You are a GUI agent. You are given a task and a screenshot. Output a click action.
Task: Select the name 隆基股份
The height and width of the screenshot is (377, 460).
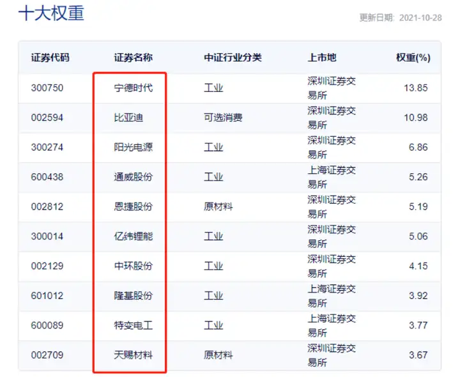[133, 296]
